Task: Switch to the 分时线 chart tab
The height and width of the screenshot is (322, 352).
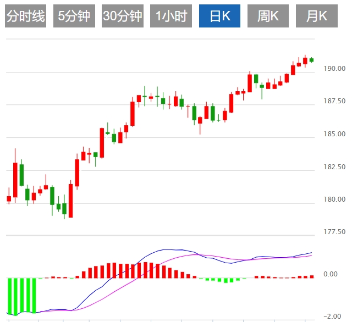Action: (x=25, y=16)
